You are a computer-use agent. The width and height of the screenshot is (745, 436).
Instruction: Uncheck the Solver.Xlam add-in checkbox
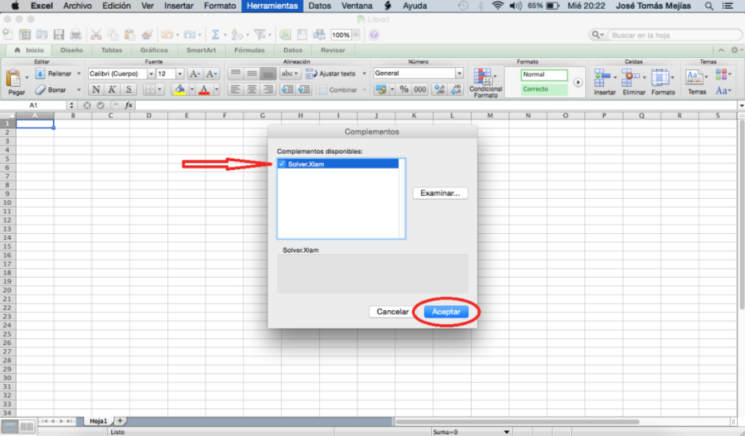point(281,163)
